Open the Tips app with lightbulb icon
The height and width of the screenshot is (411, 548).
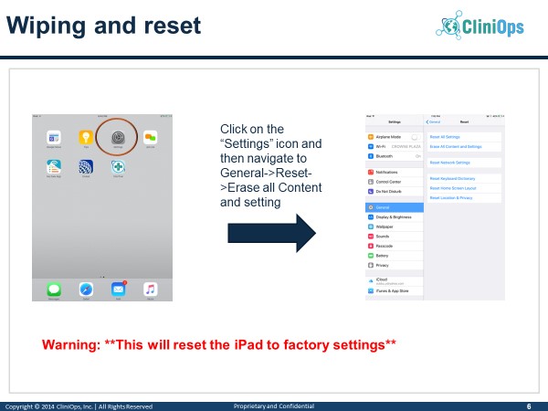coord(86,137)
